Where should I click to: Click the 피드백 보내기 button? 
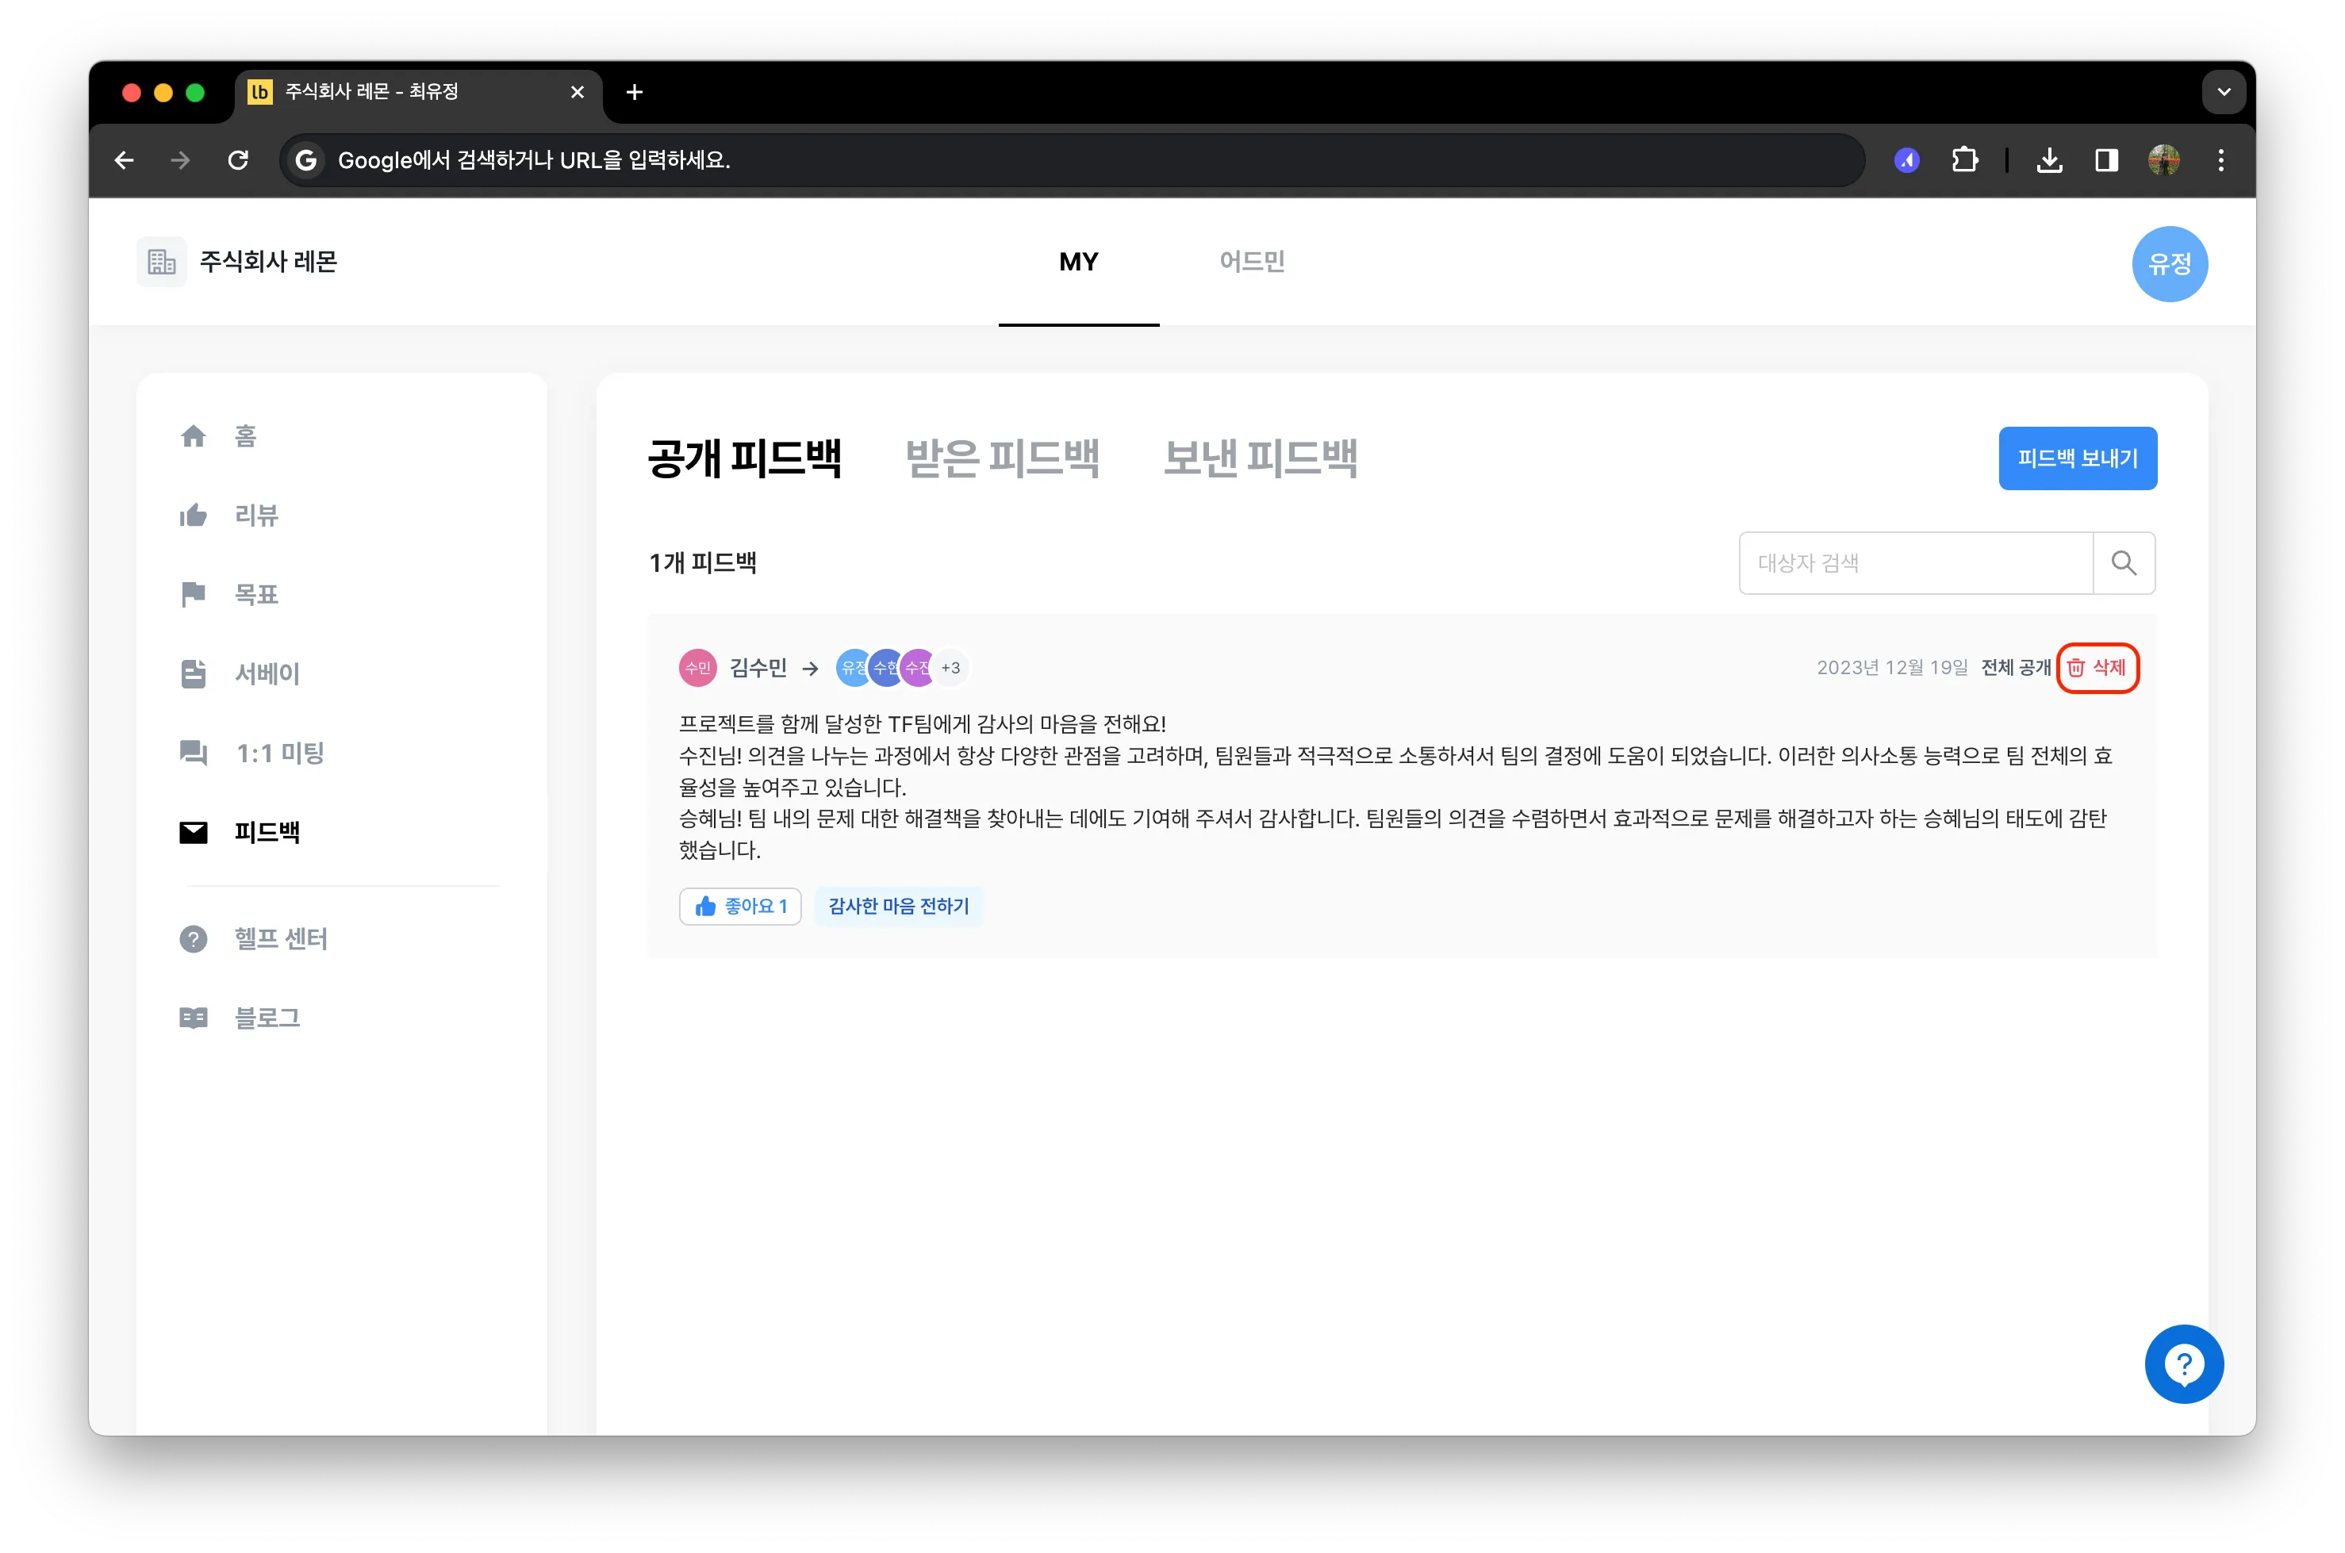click(x=2077, y=458)
